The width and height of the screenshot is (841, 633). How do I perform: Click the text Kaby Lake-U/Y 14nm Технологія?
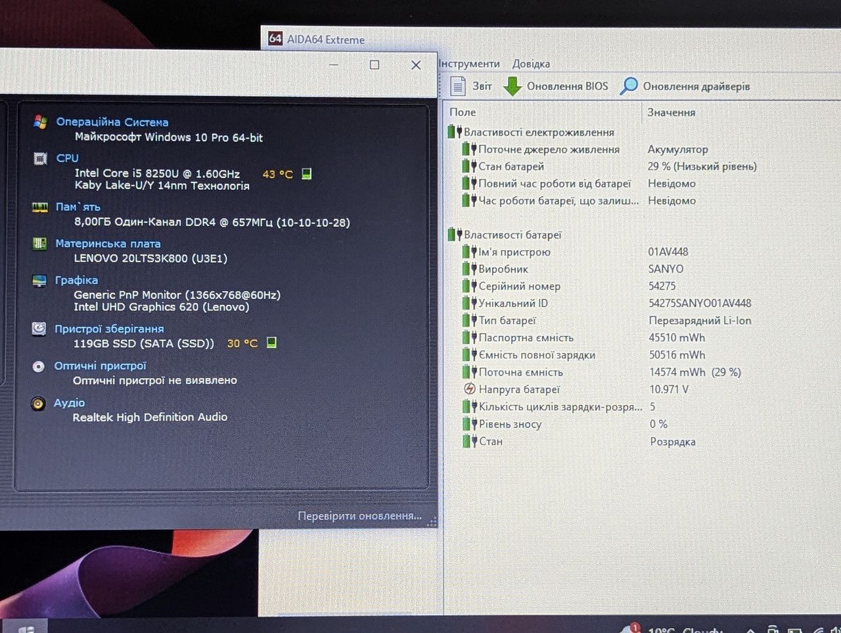tap(162, 186)
